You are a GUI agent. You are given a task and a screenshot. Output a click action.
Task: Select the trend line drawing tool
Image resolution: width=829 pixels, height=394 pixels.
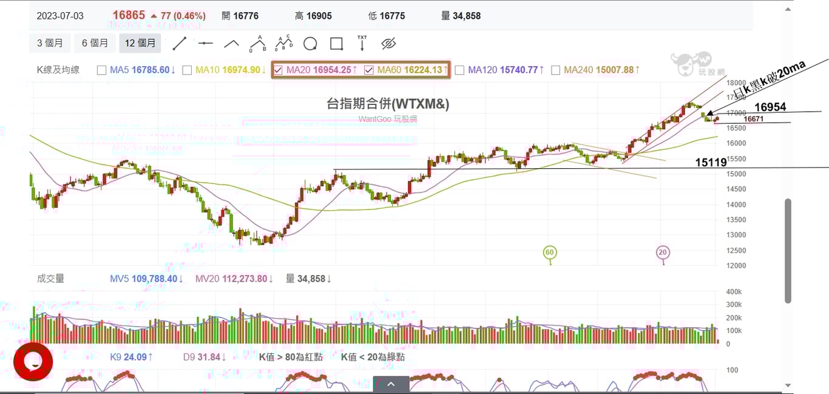(179, 43)
